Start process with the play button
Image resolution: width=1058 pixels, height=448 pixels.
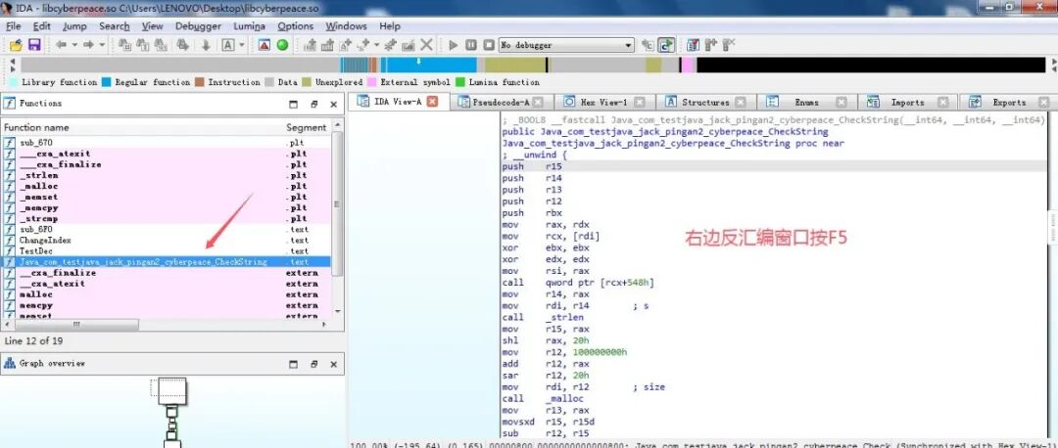pos(454,45)
